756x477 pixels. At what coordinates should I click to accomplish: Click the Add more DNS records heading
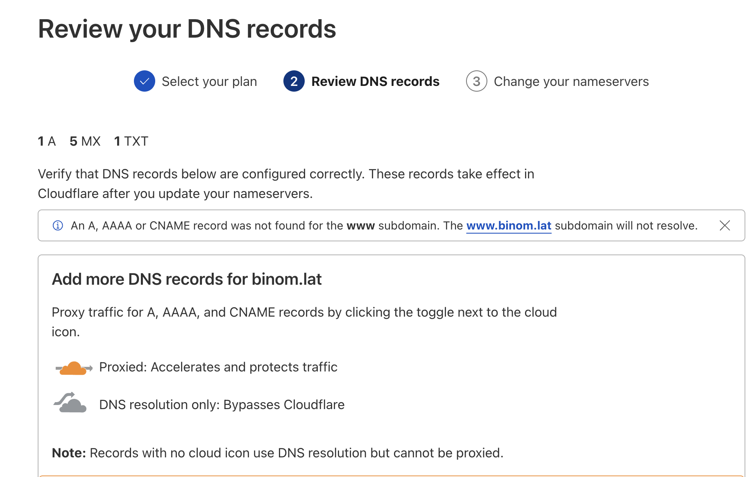187,279
